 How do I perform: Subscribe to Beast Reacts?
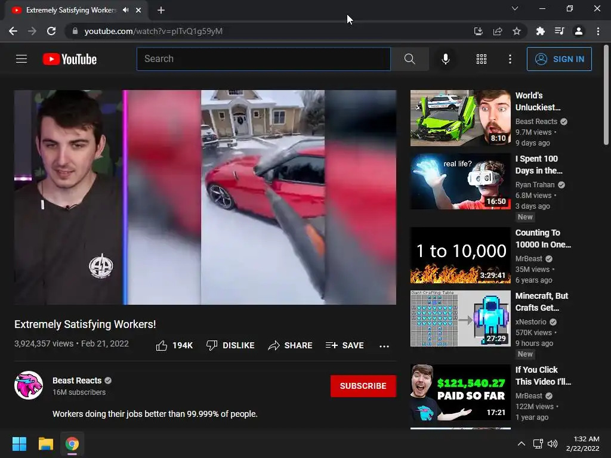[363, 386]
